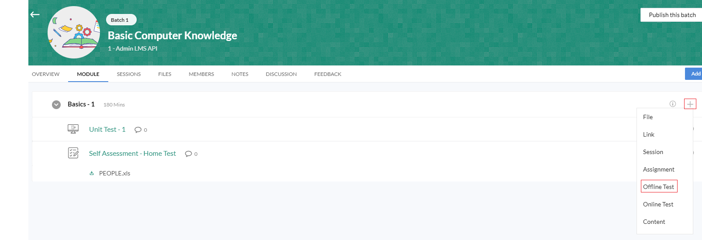Click the Self Assessment checklist icon
Viewport: 702px width, 240px height.
[x=73, y=153]
